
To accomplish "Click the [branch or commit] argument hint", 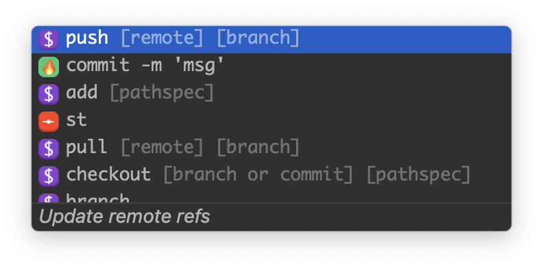I will [x=258, y=175].
